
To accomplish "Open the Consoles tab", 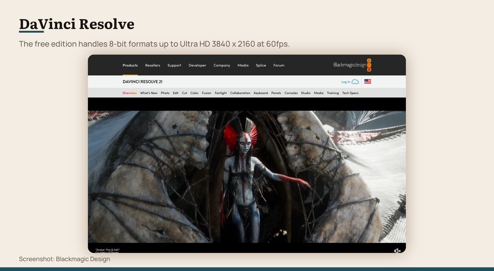I will pos(291,93).
